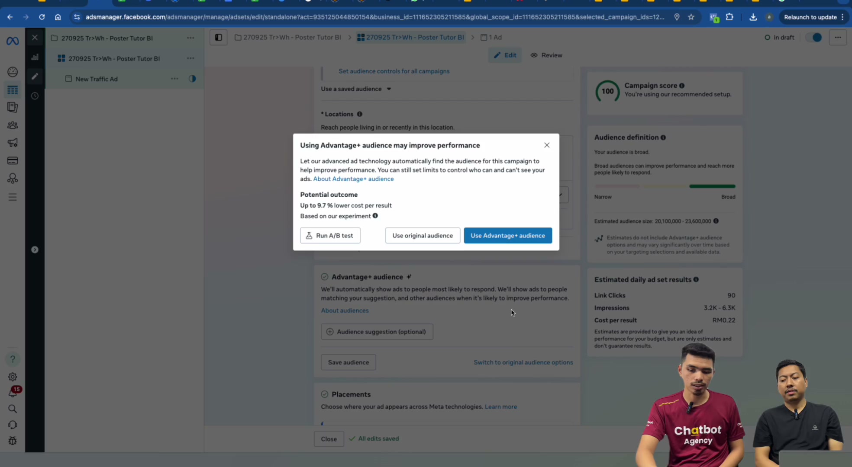Open the Campaigns table icon in sidebar
Screen dimensions: 852x467
pos(13,90)
